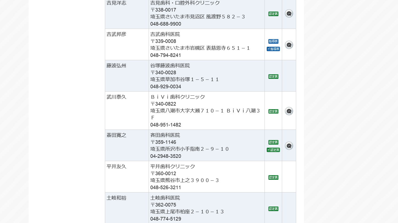Click phone number 048-688-9900

coord(166,24)
